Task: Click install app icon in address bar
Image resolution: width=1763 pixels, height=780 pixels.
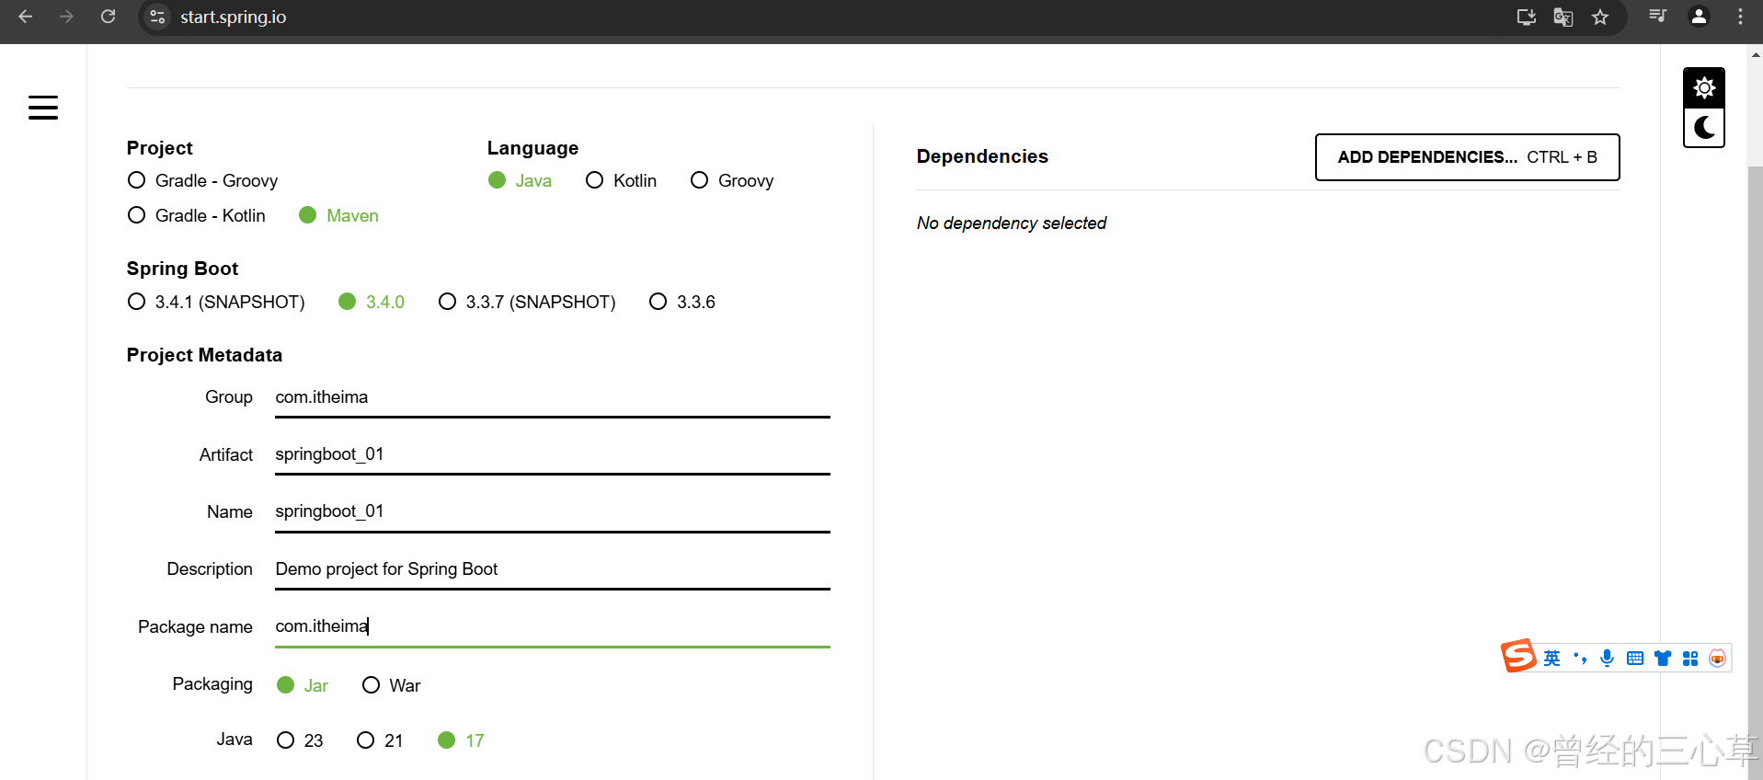Action: (x=1527, y=17)
